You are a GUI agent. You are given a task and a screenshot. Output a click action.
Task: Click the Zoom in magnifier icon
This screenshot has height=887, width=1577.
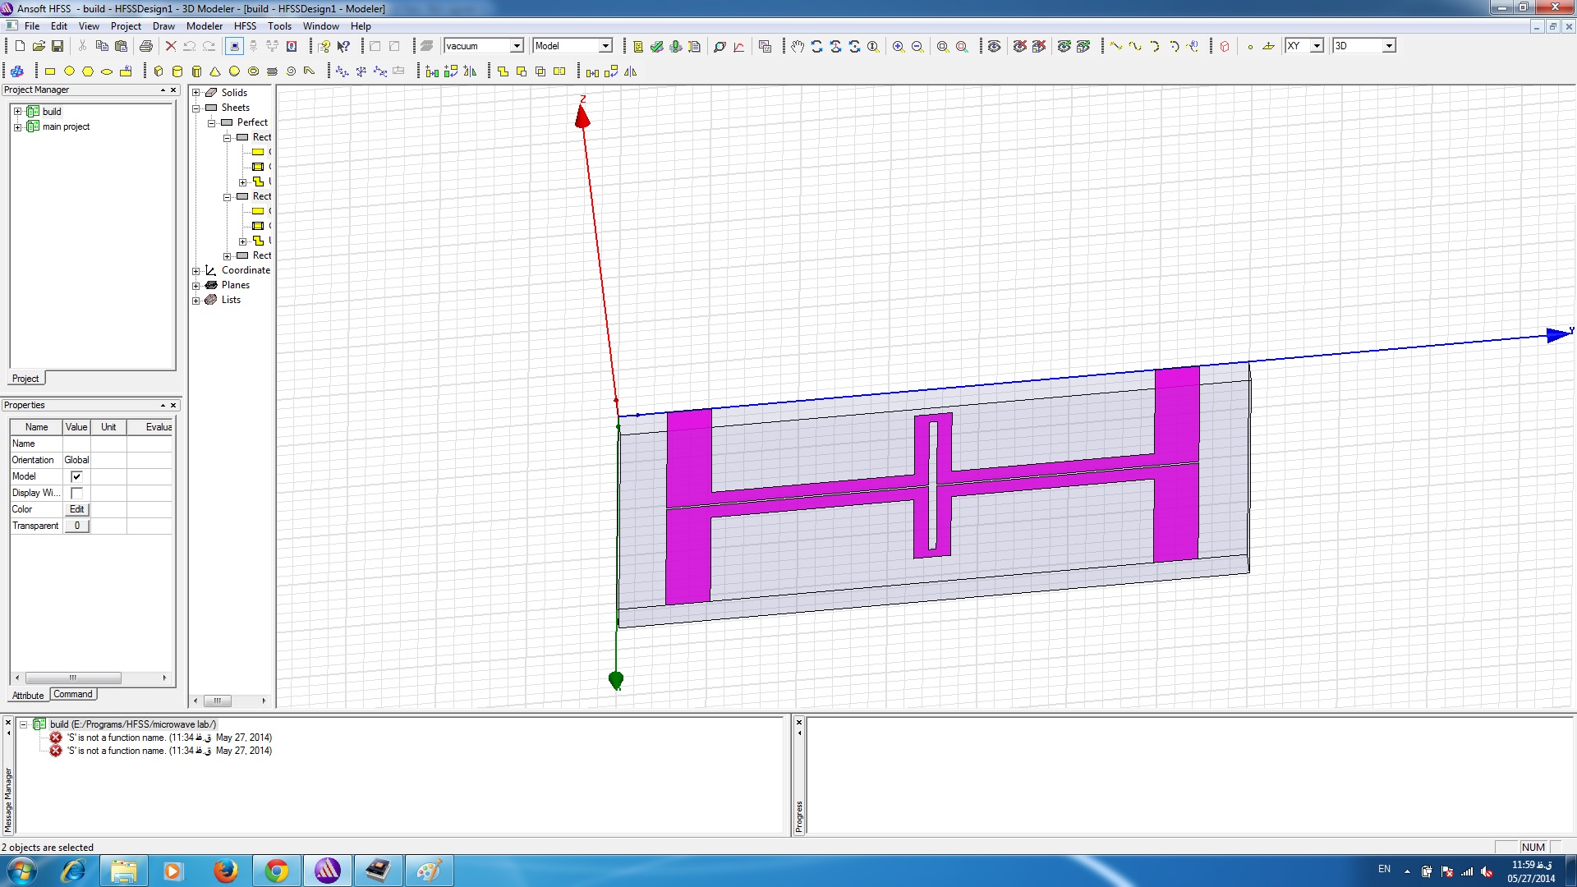coord(899,46)
